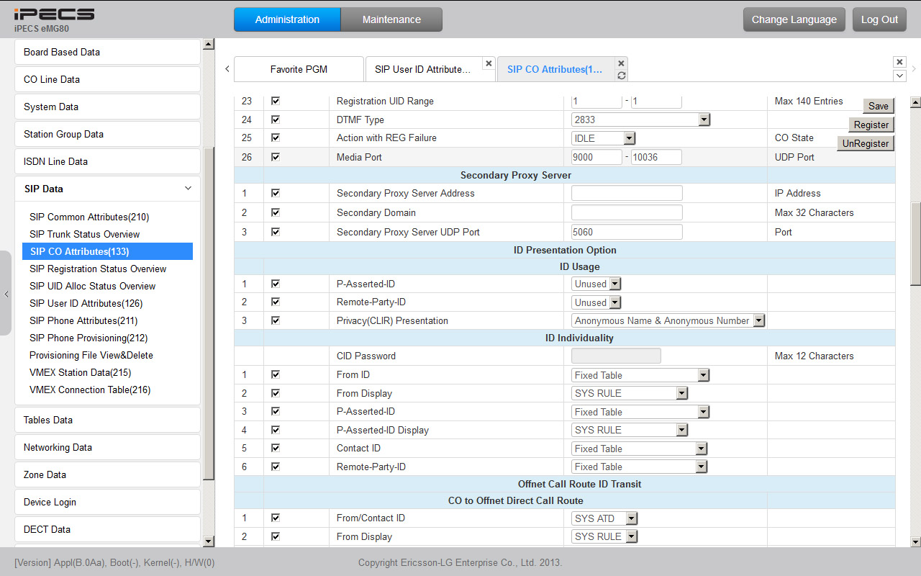Refresh the SIP CO Attributes tab
Screen dimensions: 921x576
pos(622,76)
